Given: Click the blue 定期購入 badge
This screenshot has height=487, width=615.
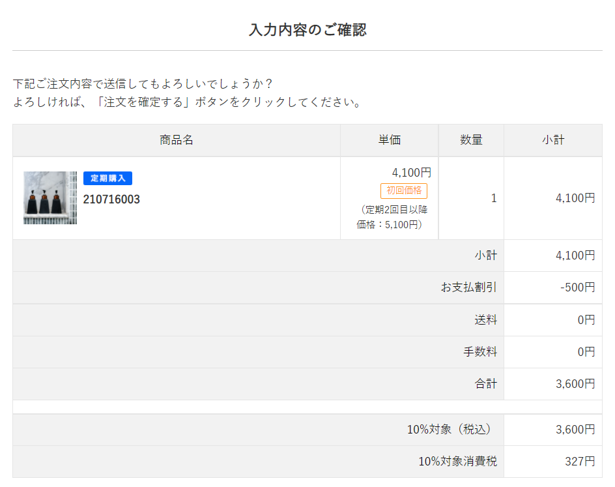Looking at the screenshot, I should pos(107,178).
